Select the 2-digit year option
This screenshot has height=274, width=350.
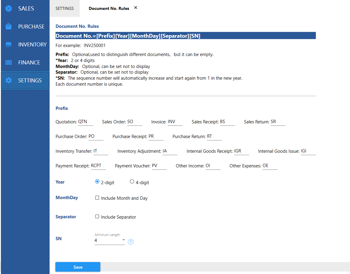(97, 181)
